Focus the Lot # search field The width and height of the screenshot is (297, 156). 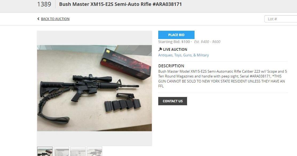click(x=281, y=19)
